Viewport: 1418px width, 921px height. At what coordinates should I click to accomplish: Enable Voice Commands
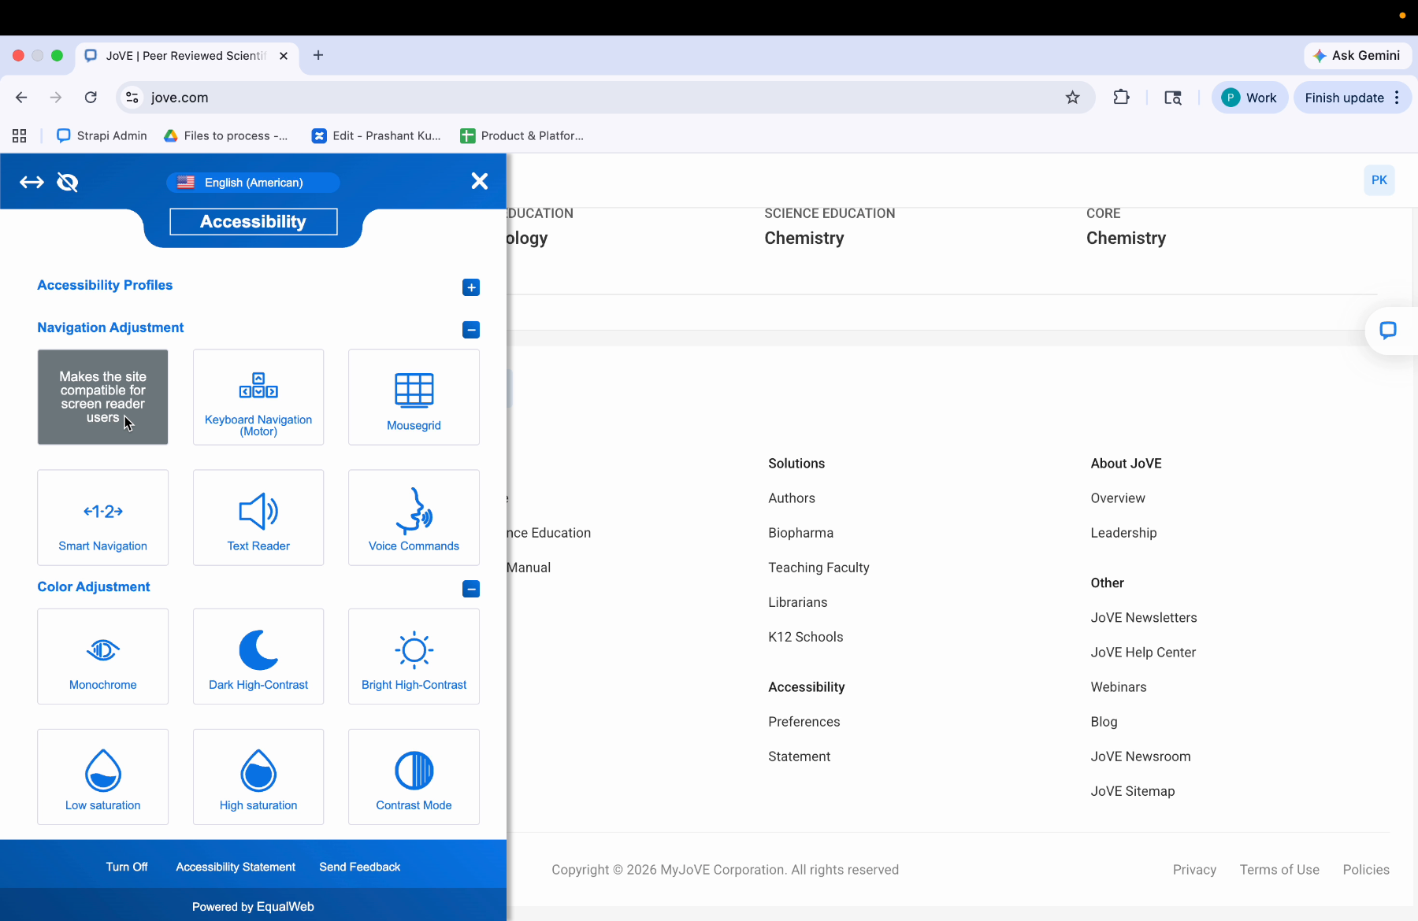coord(414,517)
